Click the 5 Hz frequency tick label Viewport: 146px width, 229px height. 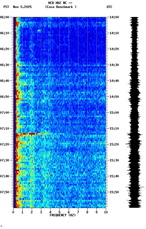(60, 212)
